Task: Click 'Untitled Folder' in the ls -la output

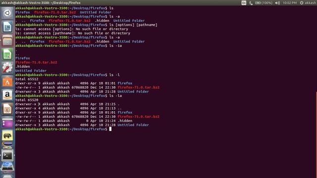Action: 133,125
